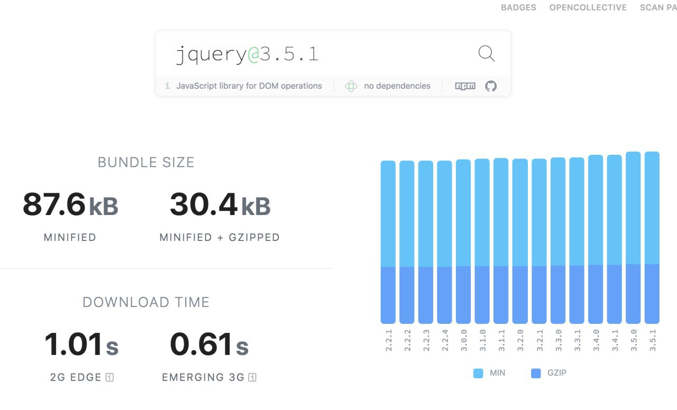Open the npm page icon
The height and width of the screenshot is (410, 677).
[x=465, y=86]
